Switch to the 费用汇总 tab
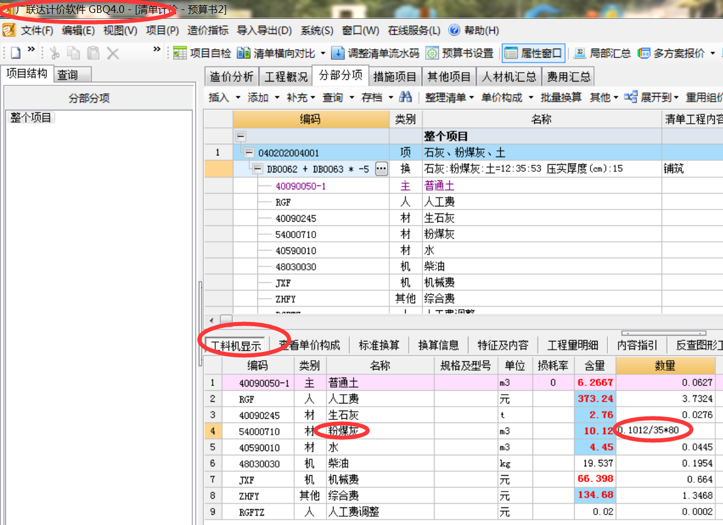The width and height of the screenshot is (723, 525). point(568,77)
